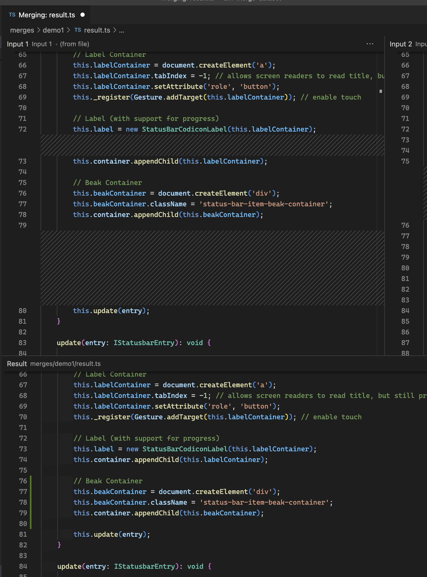This screenshot has height=577, width=427.
Task: Click the "result.ts" breadcrumb link
Action: (x=96, y=30)
